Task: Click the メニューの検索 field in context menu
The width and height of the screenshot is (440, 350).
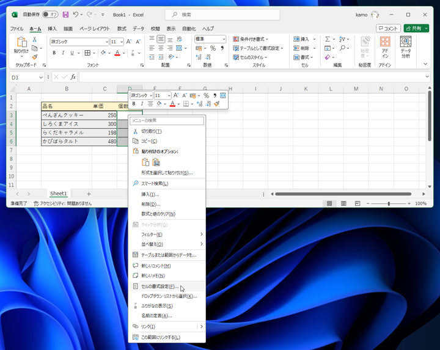Action: click(x=167, y=120)
